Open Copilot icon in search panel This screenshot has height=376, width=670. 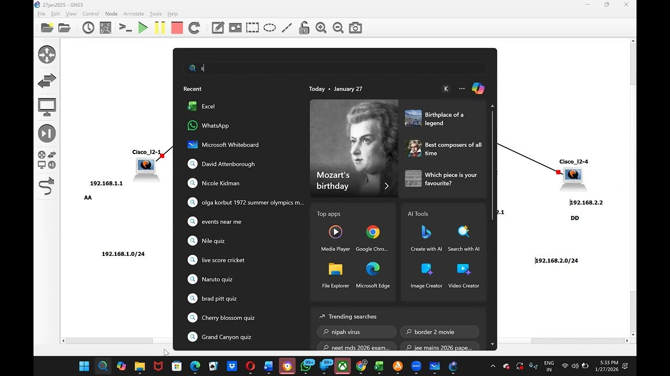tap(478, 89)
